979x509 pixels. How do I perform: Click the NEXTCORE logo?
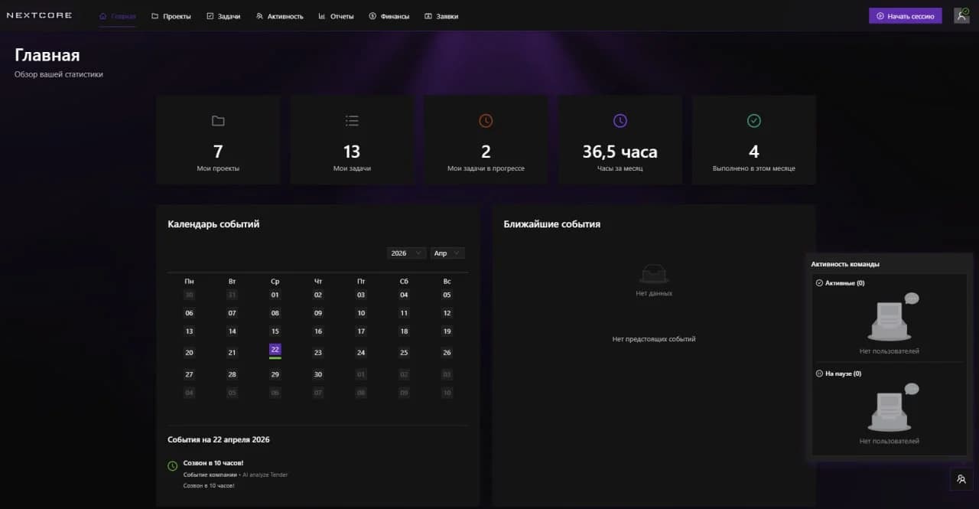[x=39, y=15]
